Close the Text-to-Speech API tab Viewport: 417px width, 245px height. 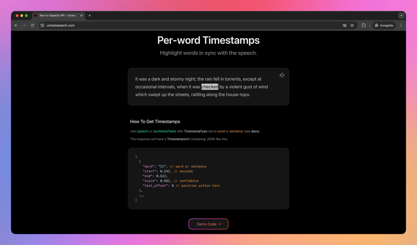(81, 15)
